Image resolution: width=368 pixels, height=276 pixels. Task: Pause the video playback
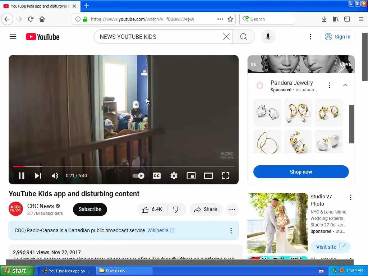[21, 176]
